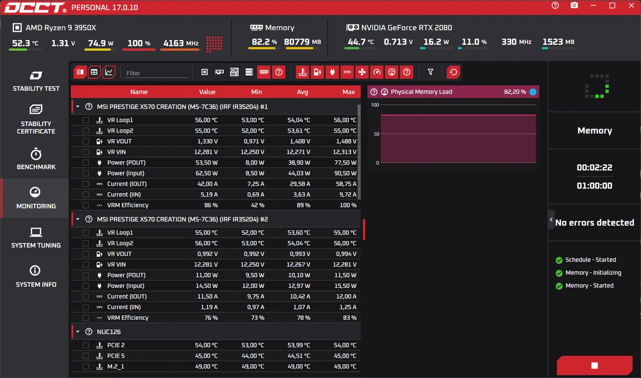The width and height of the screenshot is (641, 378).
Task: Click the GPU icon beside GeForce RTX 2080
Action: [x=352, y=28]
